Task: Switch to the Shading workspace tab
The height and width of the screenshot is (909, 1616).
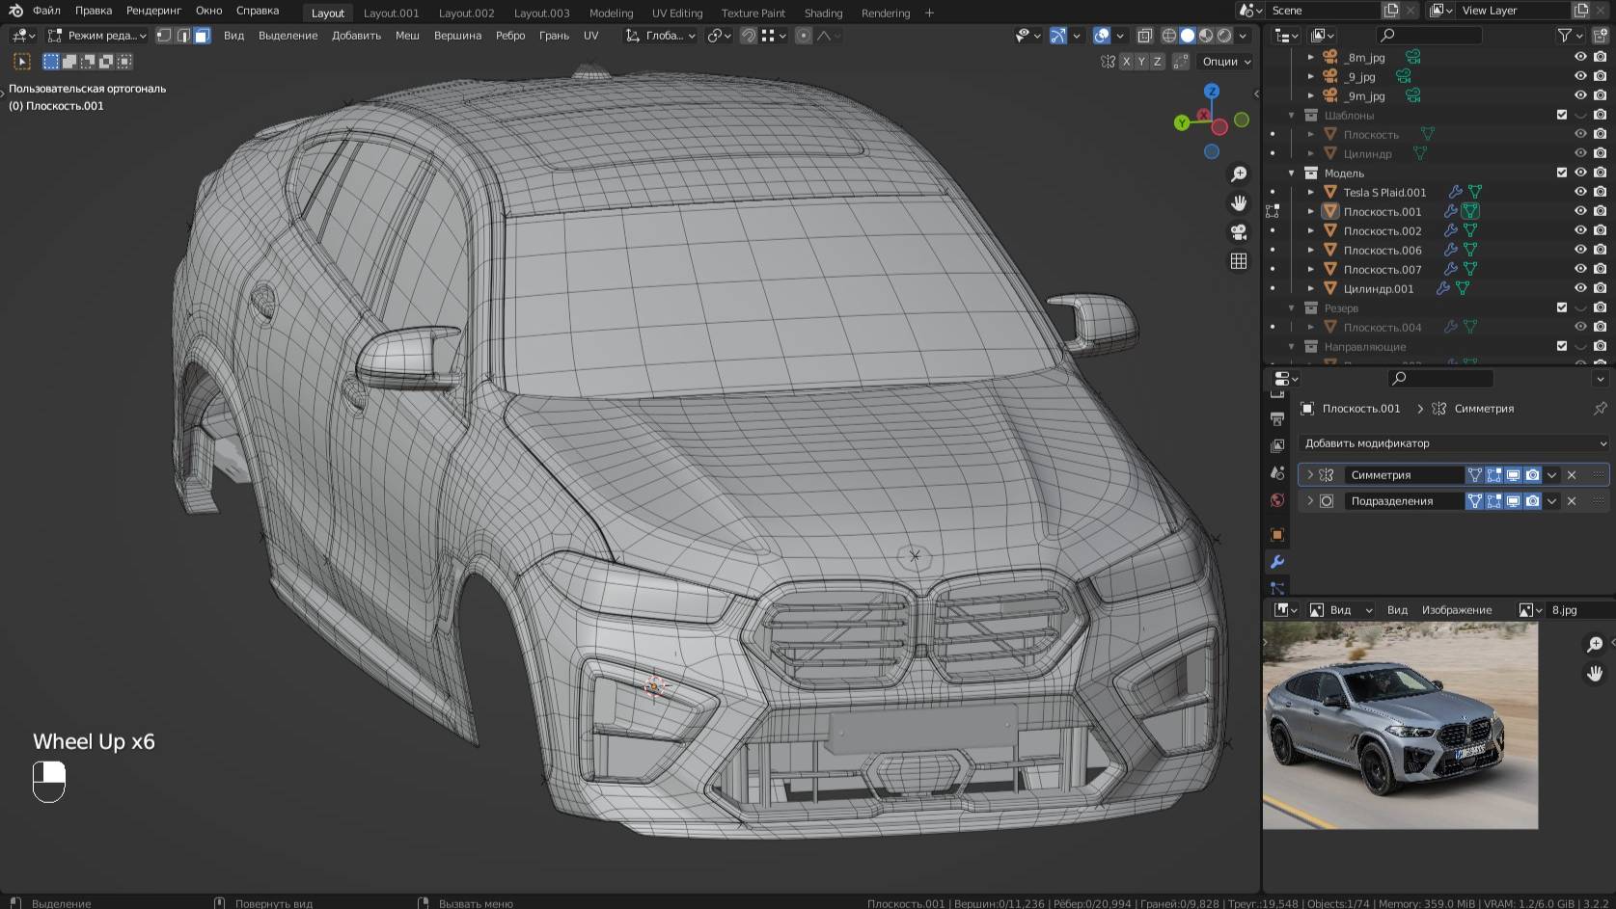Action: click(823, 13)
